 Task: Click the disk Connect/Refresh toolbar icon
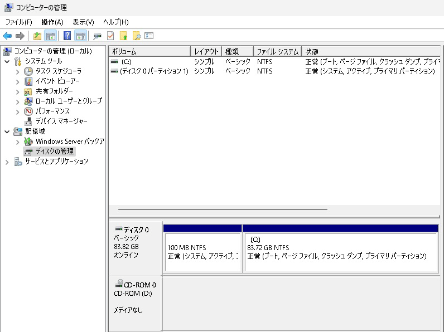click(x=98, y=36)
